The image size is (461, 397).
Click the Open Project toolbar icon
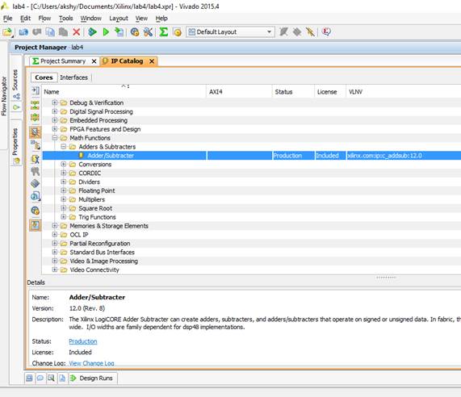(7, 31)
